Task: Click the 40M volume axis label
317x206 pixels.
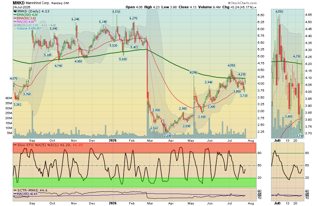Action: pos(9,98)
